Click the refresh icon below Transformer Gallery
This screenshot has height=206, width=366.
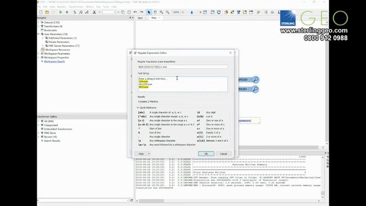132,200
